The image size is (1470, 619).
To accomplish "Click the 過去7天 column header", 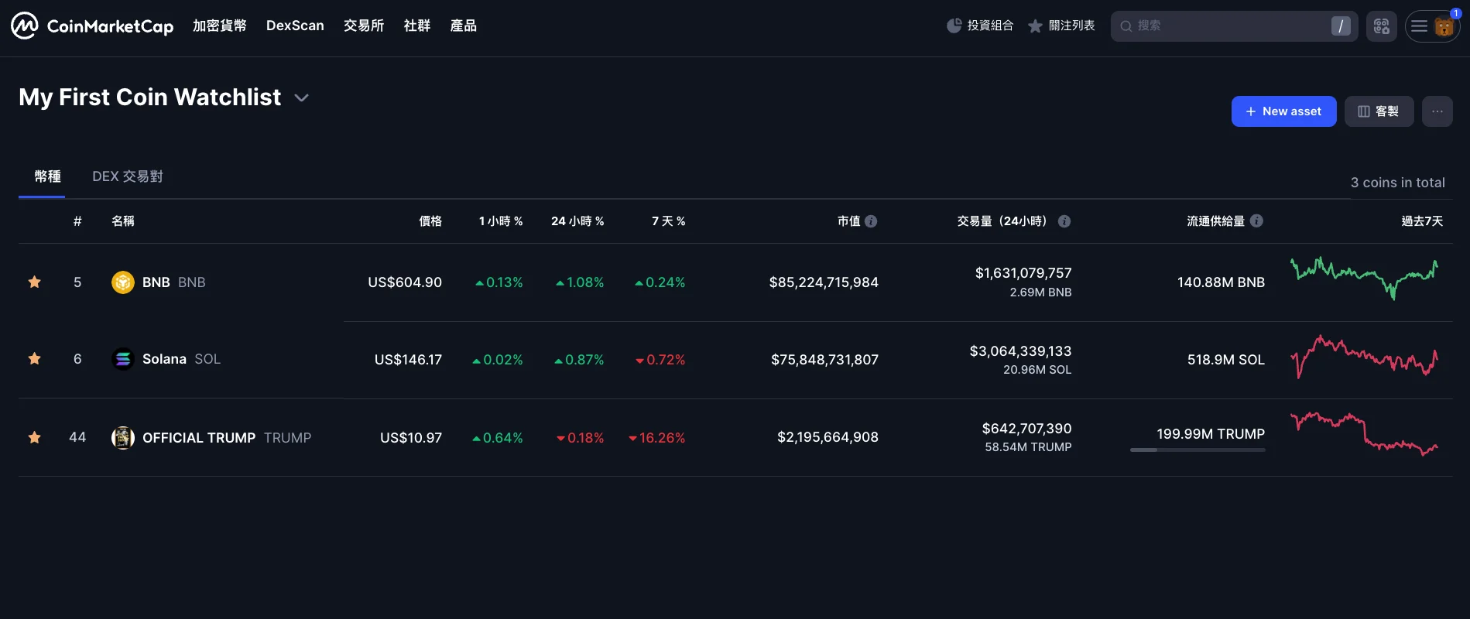I will click(1422, 221).
